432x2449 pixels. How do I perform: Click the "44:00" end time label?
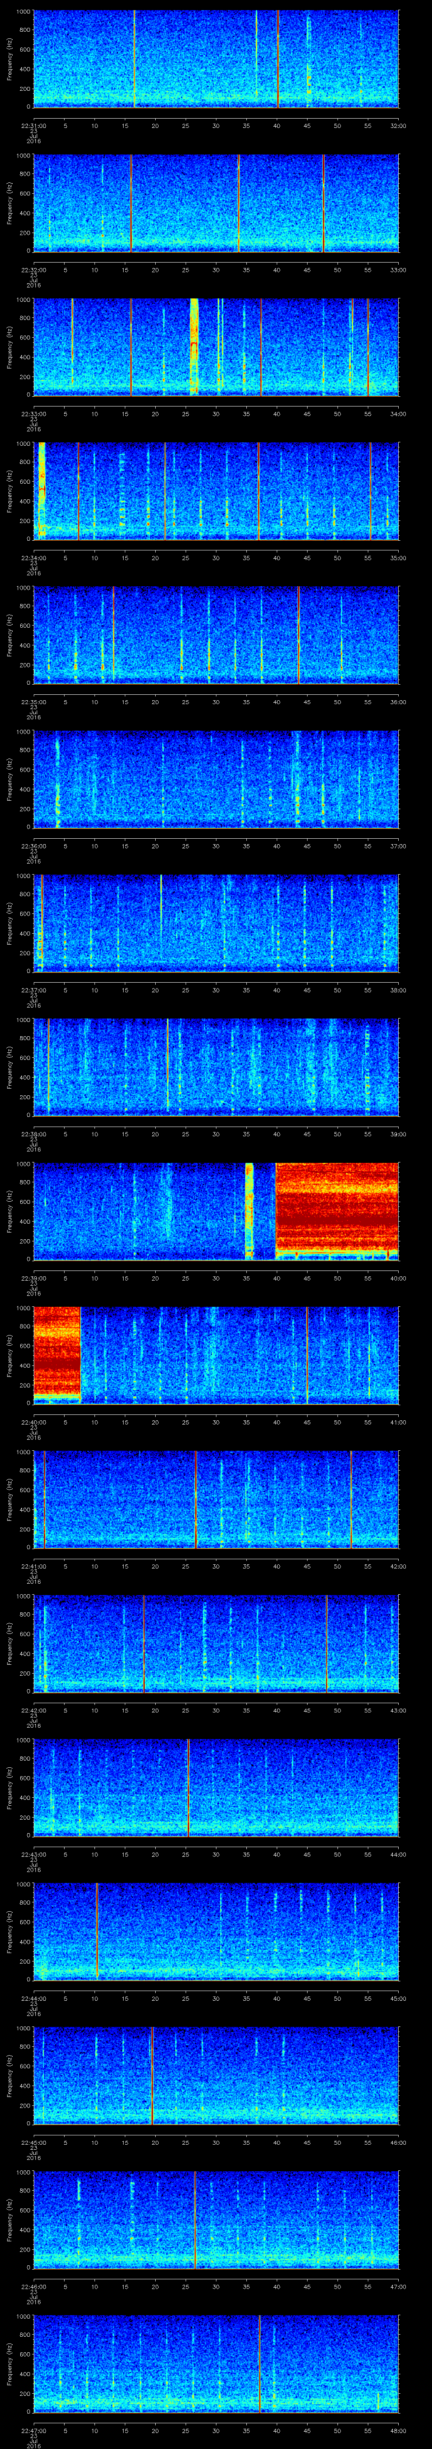pos(398,1854)
